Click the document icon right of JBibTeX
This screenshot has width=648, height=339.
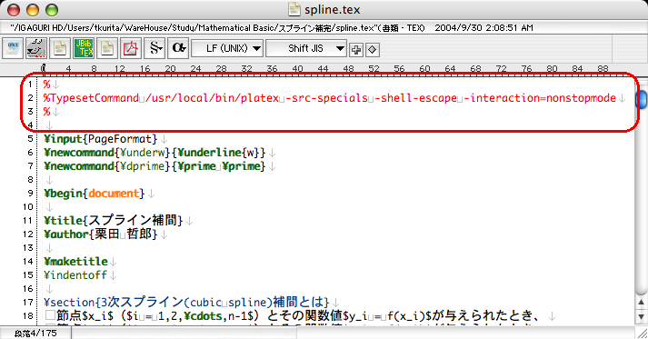pos(107,48)
